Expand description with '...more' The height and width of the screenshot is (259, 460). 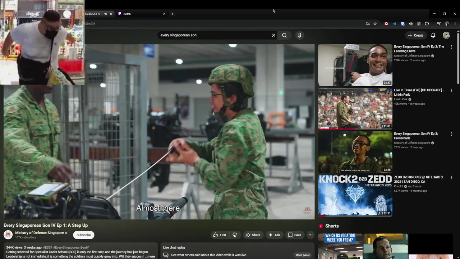tap(150, 256)
